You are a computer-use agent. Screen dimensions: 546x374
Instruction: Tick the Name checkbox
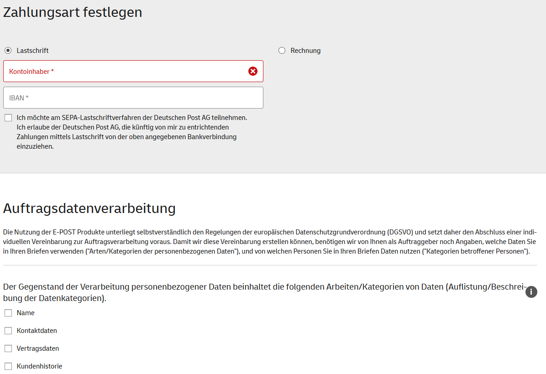(x=8, y=313)
